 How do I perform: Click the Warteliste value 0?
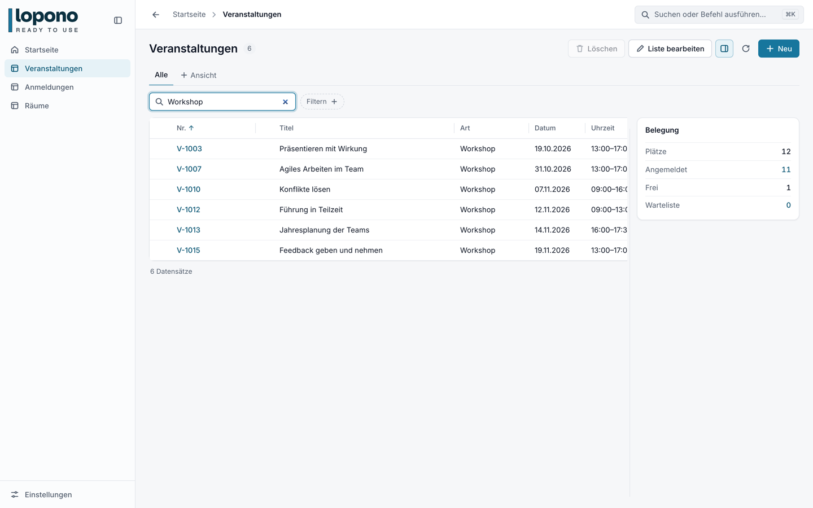tap(788, 205)
